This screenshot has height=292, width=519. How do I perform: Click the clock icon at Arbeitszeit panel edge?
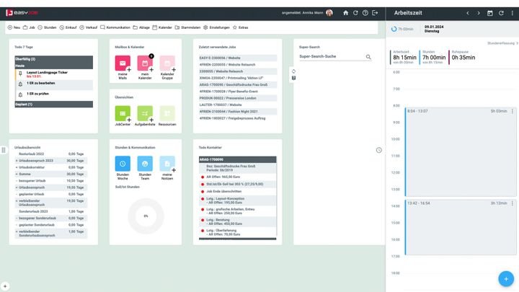point(379,150)
